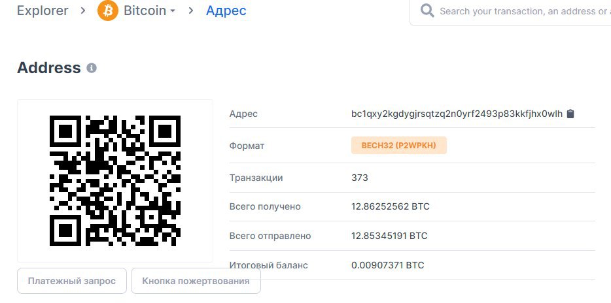Click the Кнопка пожертвования button
Viewport: 611px width, 303px height.
click(x=196, y=281)
